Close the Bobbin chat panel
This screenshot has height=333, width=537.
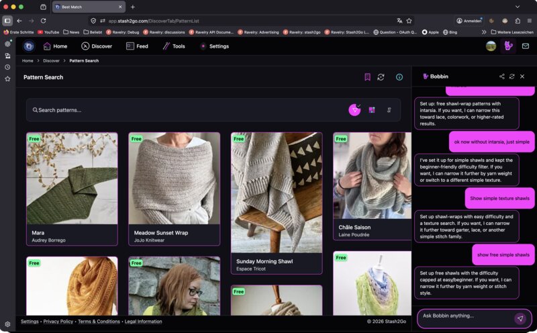522,77
